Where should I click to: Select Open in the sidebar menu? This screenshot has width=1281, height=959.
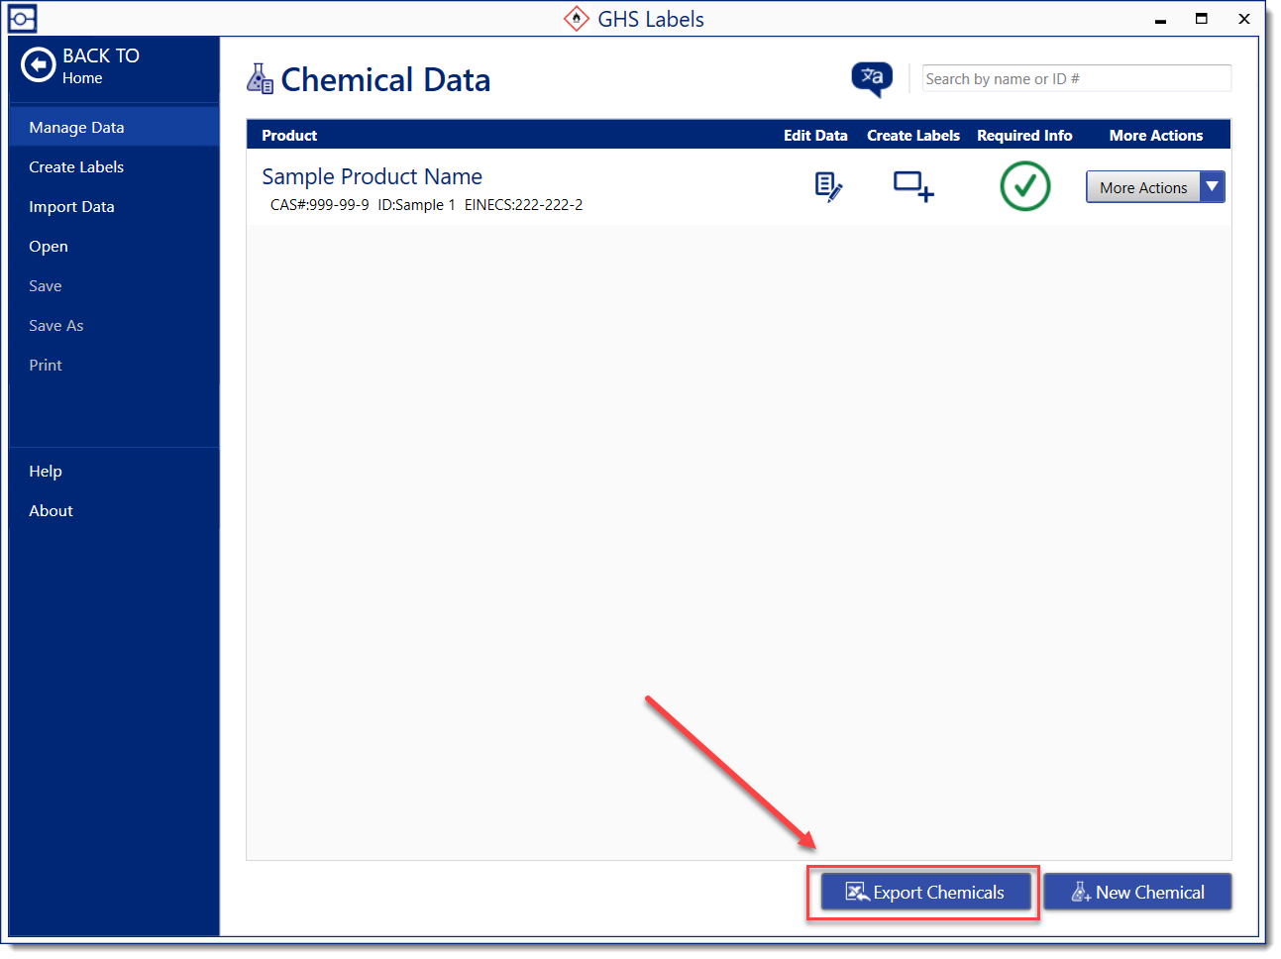pos(49,247)
